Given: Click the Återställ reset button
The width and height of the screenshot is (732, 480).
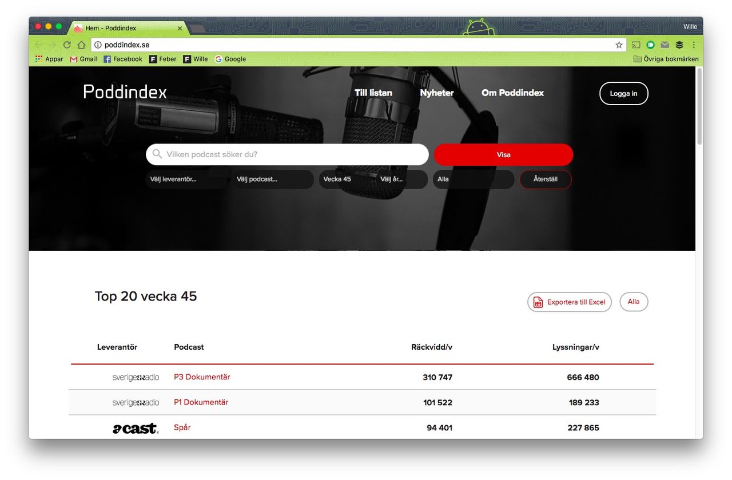Looking at the screenshot, I should tap(546, 179).
